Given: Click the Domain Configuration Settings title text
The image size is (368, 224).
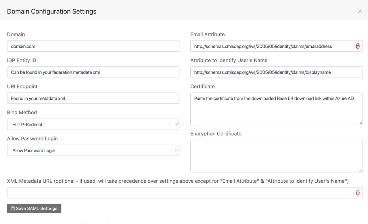Looking at the screenshot, I should [x=52, y=11].
